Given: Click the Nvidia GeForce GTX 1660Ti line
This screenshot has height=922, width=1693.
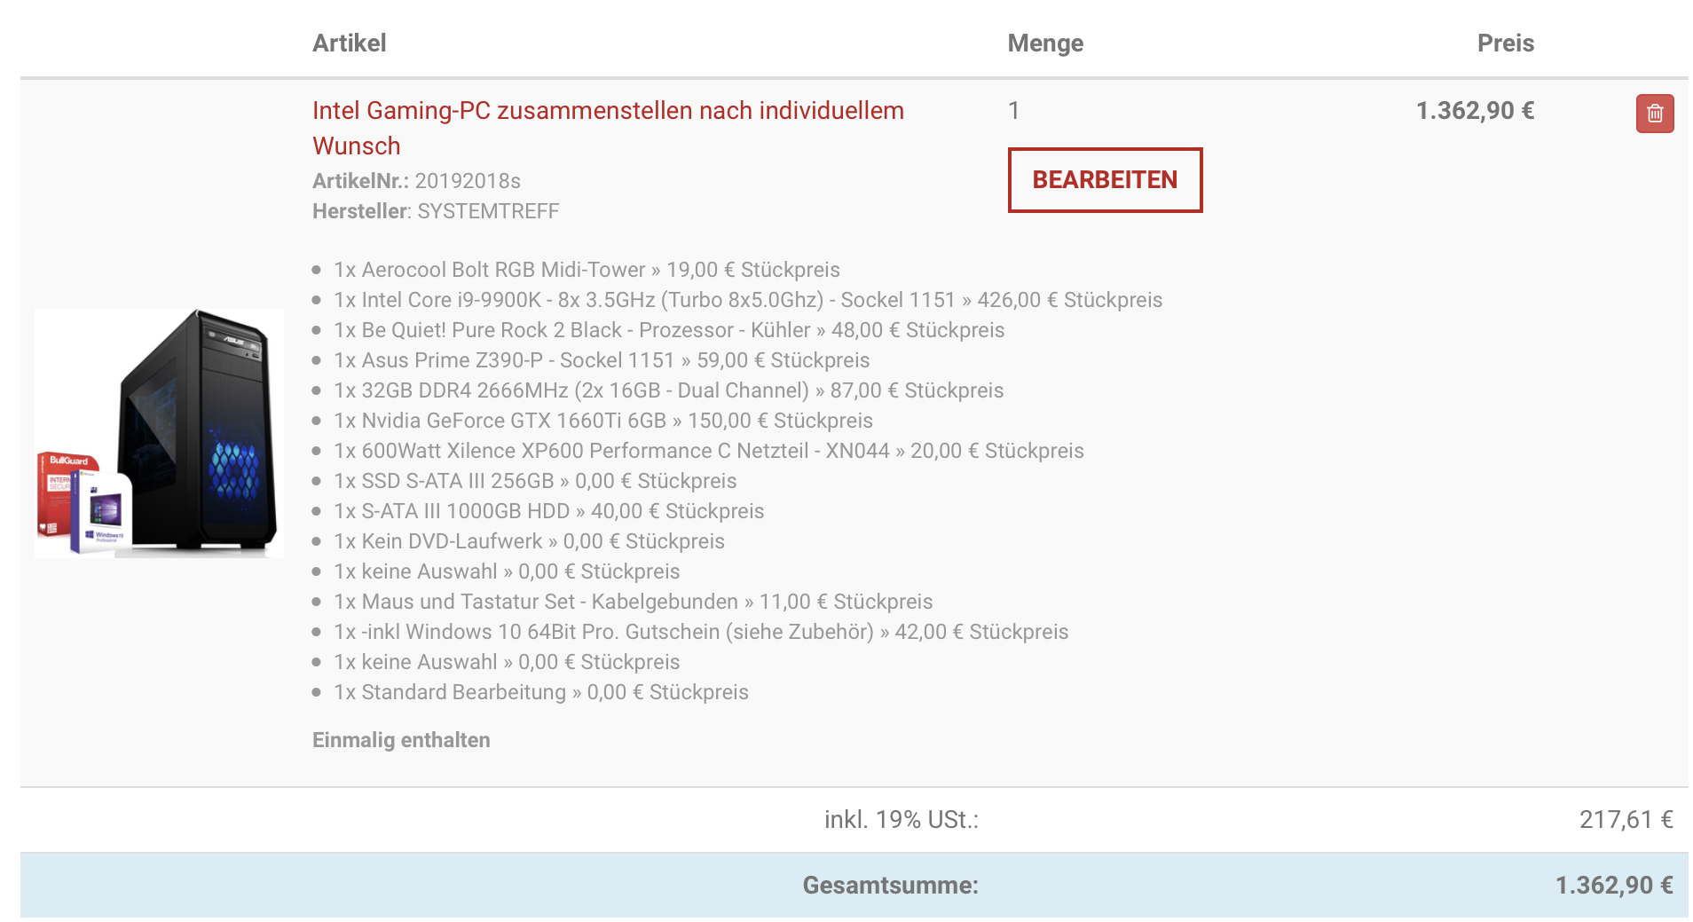Looking at the screenshot, I should 603,421.
